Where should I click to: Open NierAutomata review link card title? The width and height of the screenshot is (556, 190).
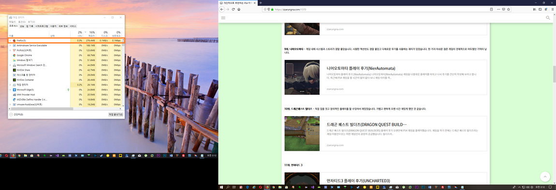point(361,68)
